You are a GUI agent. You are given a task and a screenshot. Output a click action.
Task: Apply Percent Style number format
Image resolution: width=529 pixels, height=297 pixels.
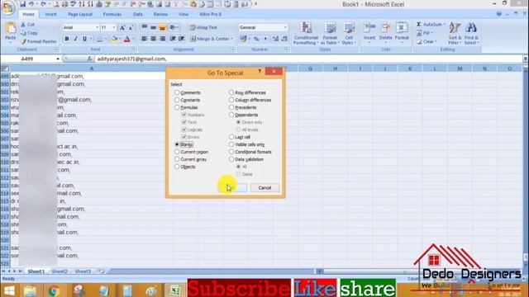[256, 39]
